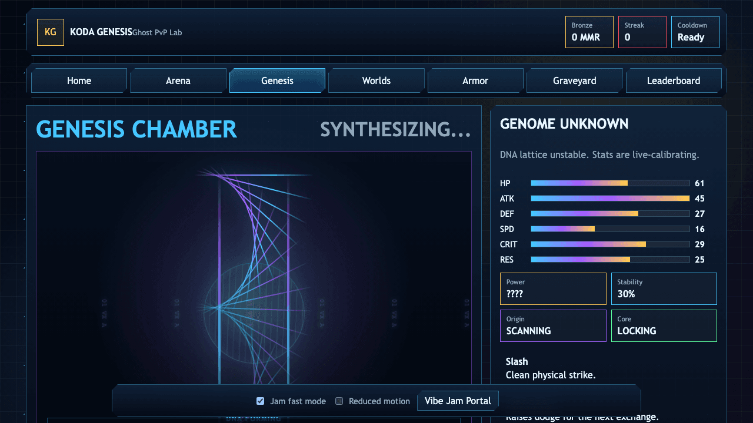View the Graveyard tab
The width and height of the screenshot is (753, 423).
point(575,80)
